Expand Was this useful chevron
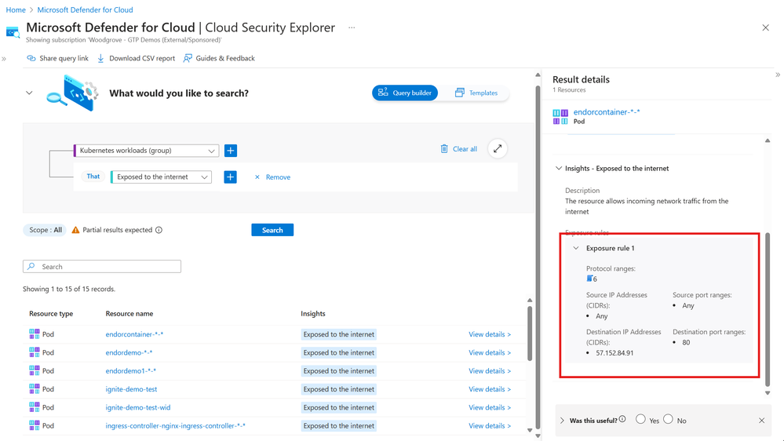The width and height of the screenshot is (784, 441). point(562,421)
